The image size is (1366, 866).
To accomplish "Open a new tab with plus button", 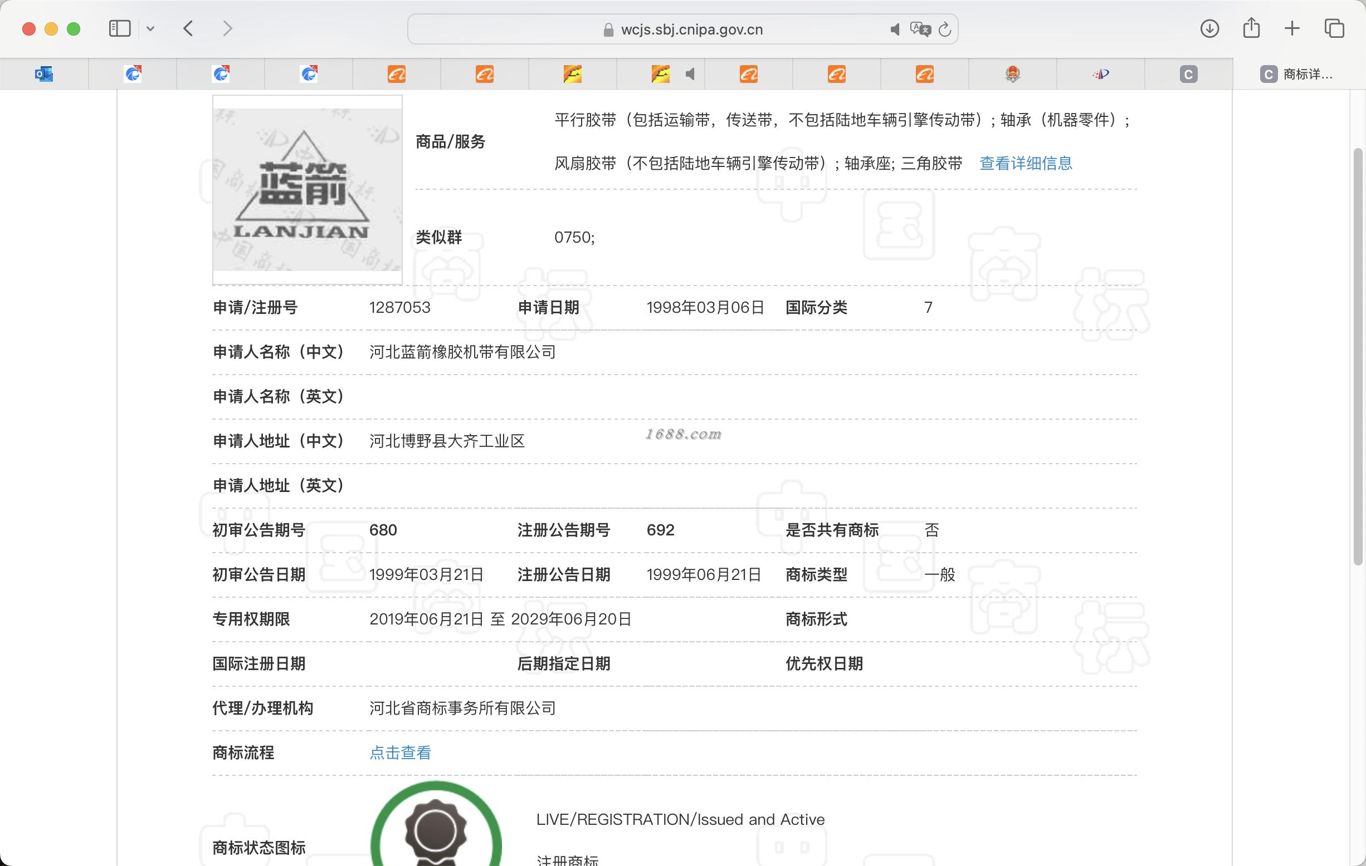I will point(1292,28).
